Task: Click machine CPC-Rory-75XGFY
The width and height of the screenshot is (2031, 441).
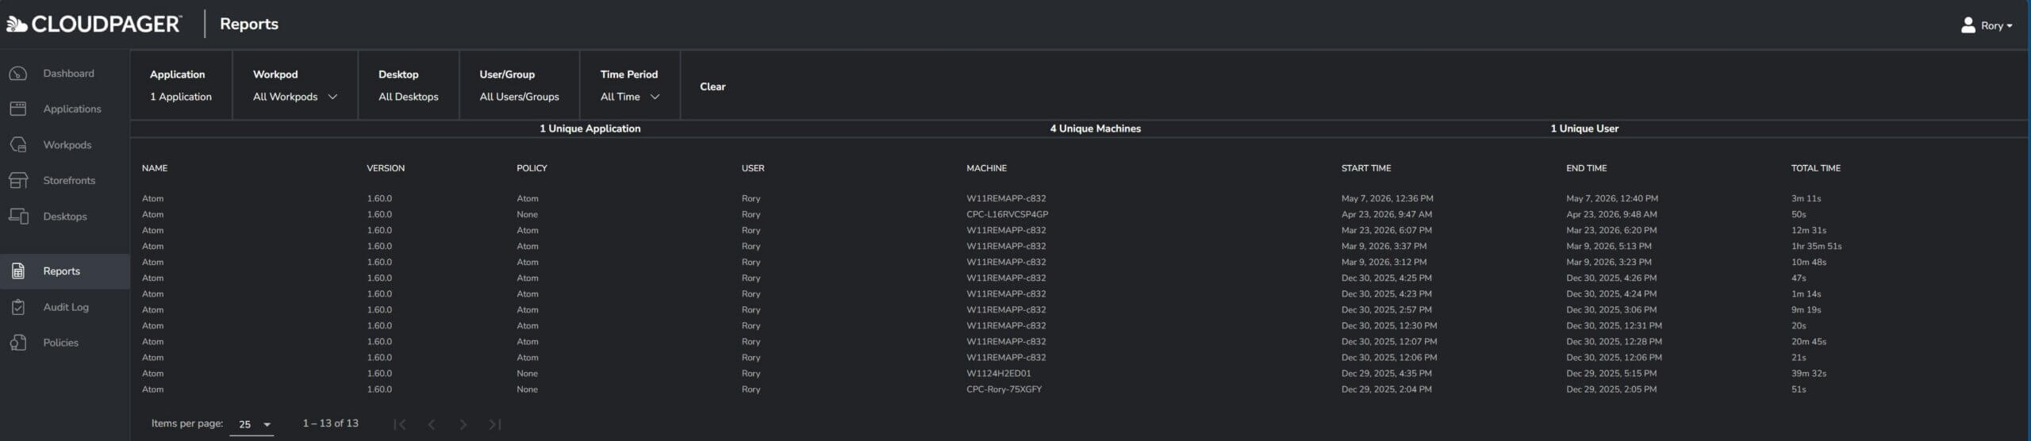Action: 1004,389
